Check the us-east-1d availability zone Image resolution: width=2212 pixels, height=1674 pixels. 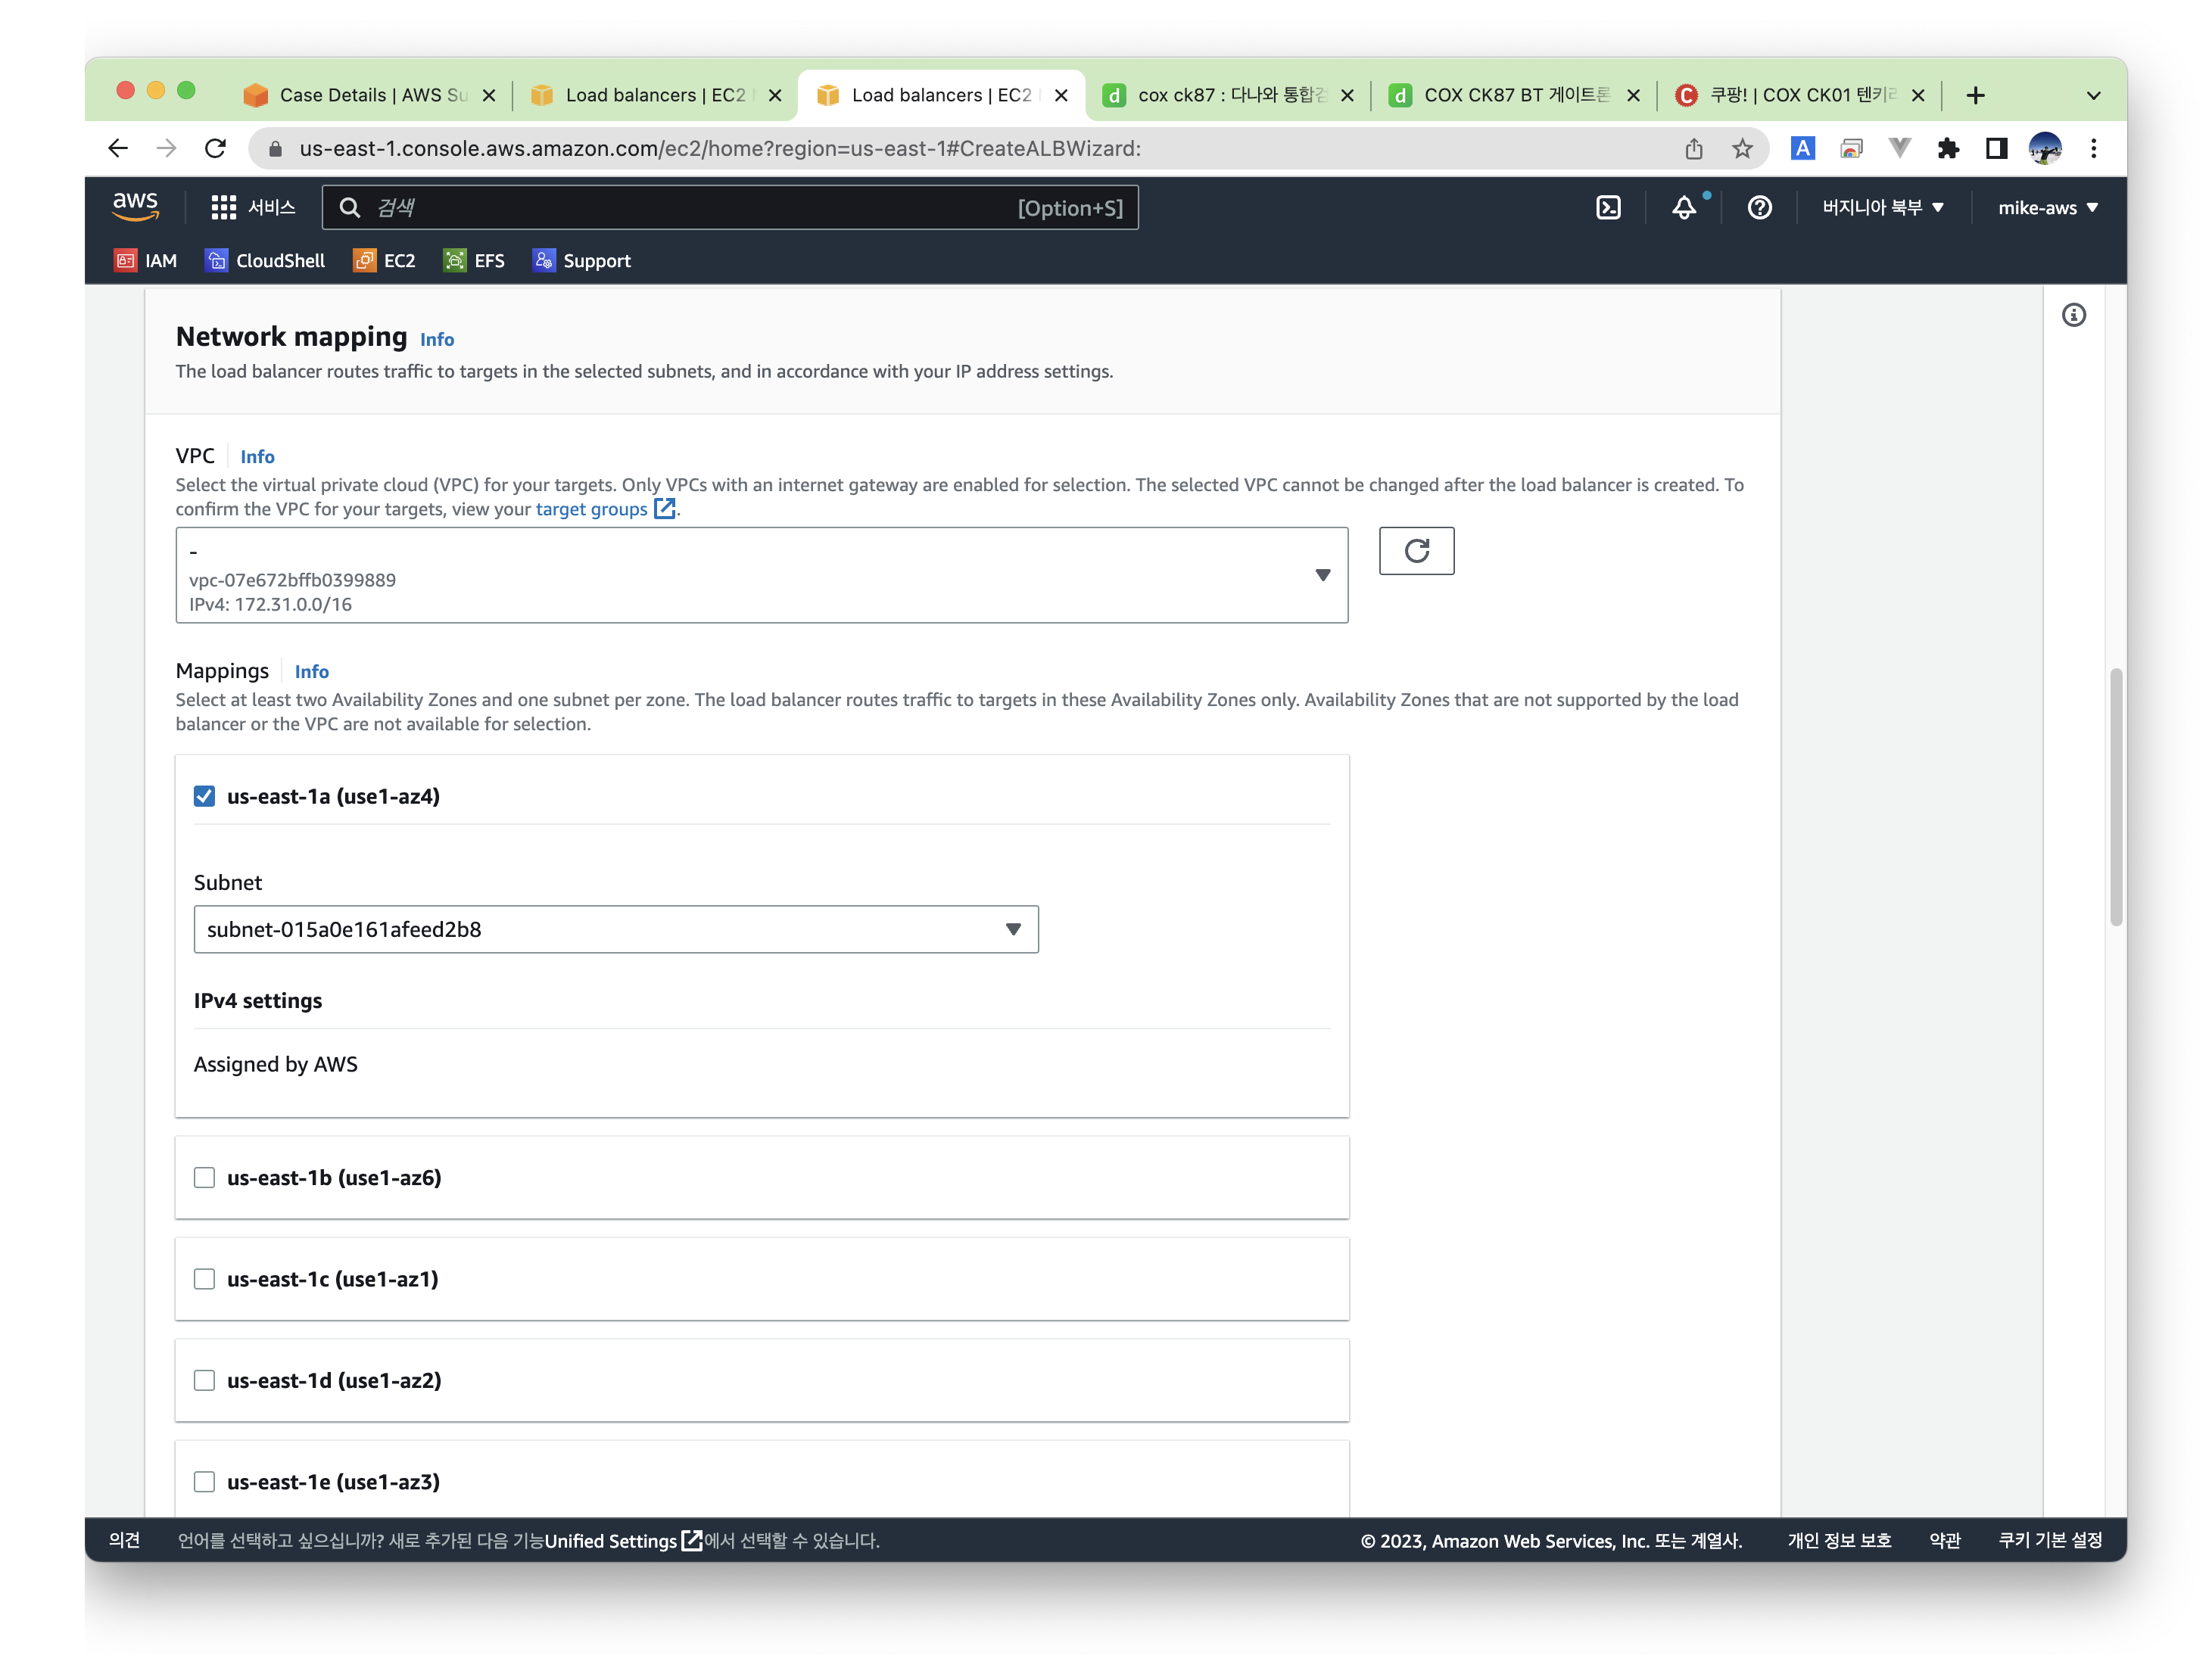pos(205,1380)
